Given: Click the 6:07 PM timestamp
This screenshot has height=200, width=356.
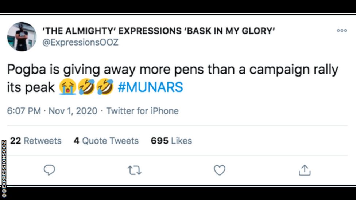Looking at the screenshot, I should (x=24, y=111).
